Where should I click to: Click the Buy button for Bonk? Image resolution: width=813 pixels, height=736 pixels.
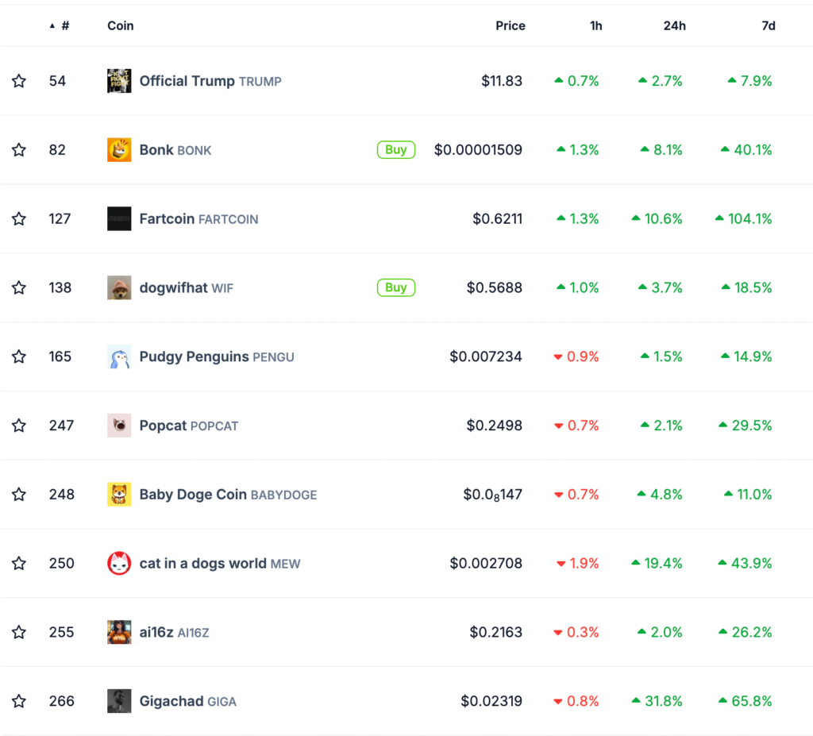pos(395,149)
